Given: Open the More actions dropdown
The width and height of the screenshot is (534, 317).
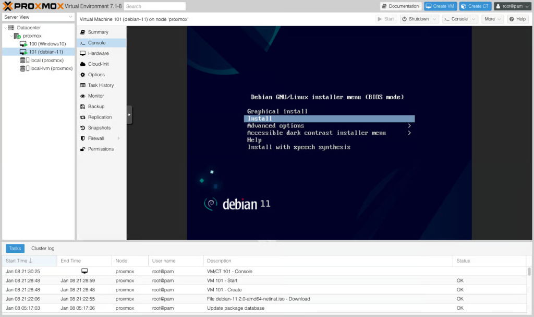Looking at the screenshot, I should click(492, 19).
